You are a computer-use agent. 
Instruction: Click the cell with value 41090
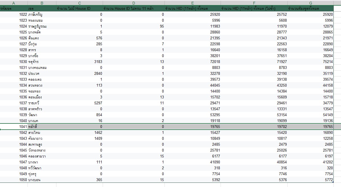(x=193, y=162)
